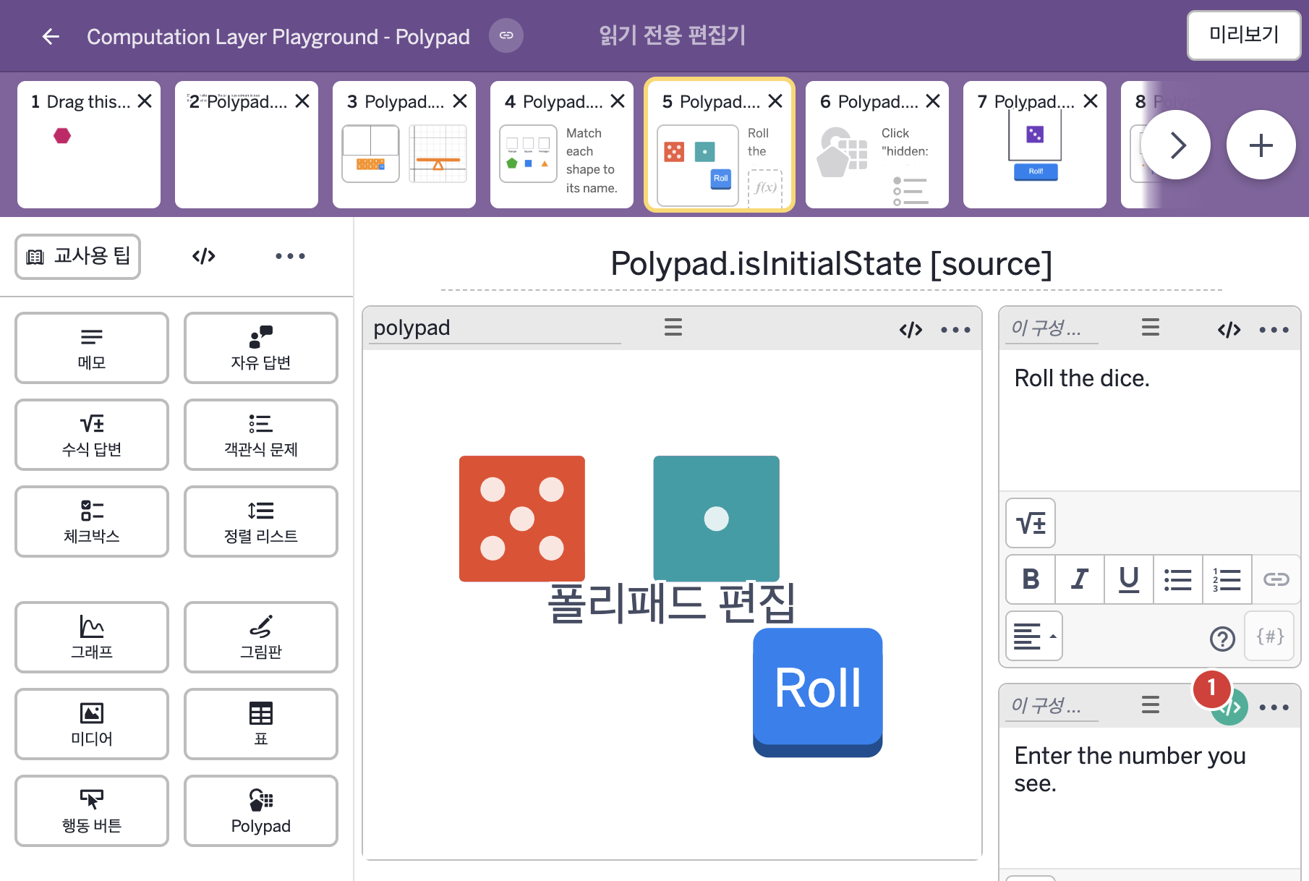
Task: Add a new screen with the plus button
Action: 1261,145
